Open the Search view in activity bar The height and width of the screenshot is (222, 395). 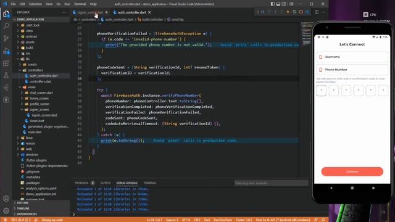[x=6, y=26]
